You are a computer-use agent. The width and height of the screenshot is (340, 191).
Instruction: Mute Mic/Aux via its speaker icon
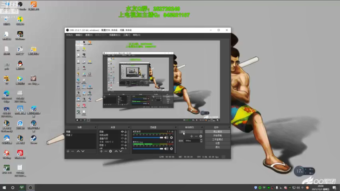point(166,149)
